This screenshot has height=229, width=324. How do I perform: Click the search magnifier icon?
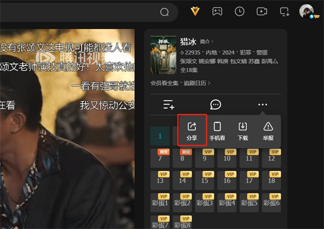[165, 12]
